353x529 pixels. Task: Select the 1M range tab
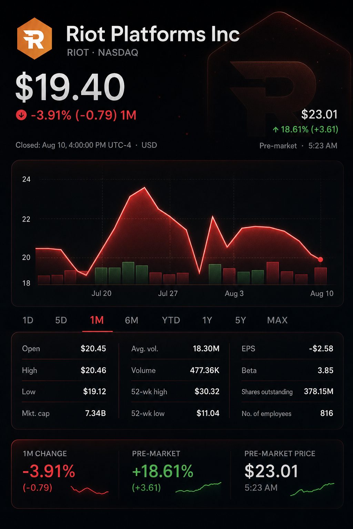pos(97,320)
